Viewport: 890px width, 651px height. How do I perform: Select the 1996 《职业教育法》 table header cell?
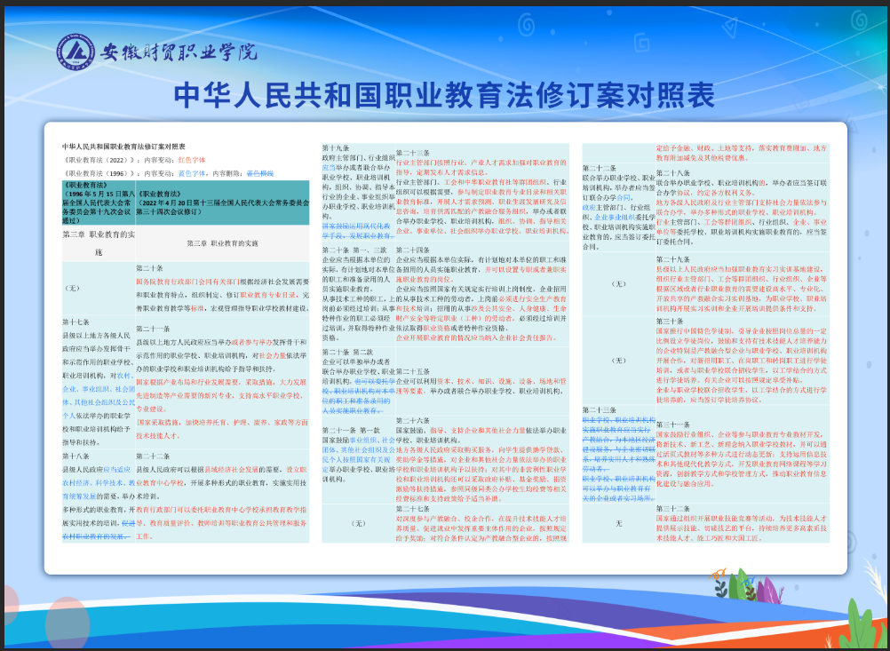98,203
